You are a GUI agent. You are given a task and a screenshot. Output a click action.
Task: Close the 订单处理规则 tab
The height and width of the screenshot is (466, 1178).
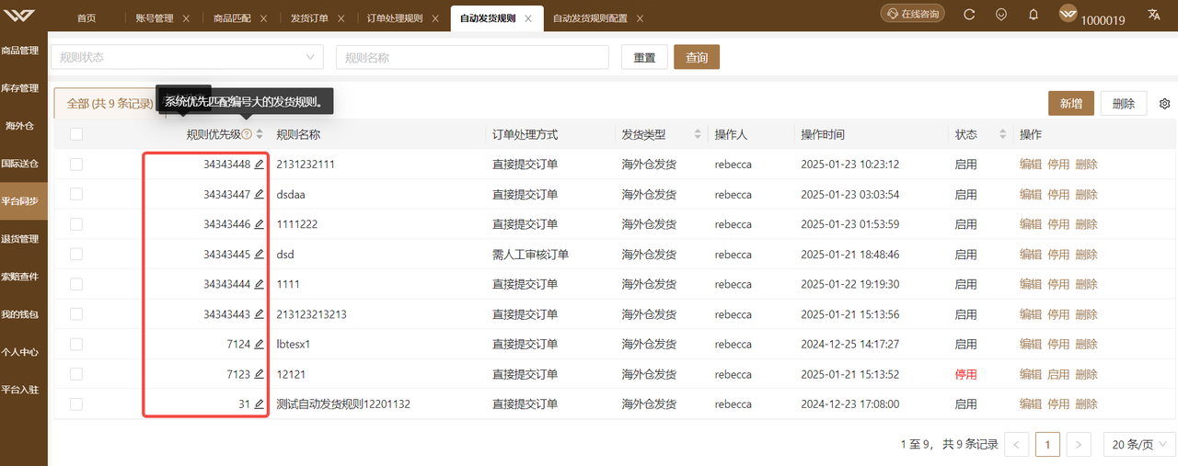point(436,18)
